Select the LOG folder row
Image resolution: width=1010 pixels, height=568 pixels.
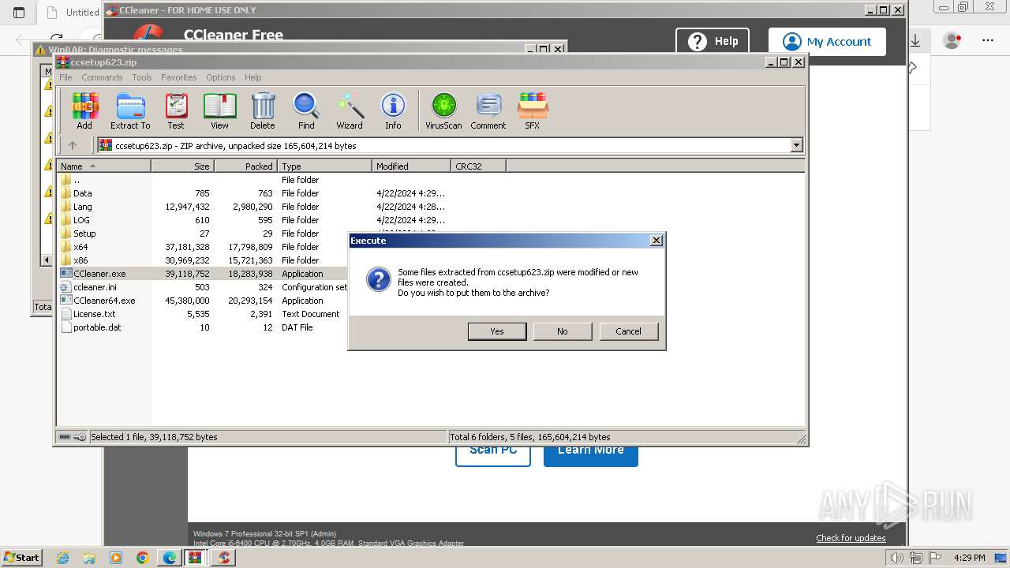click(x=431, y=220)
